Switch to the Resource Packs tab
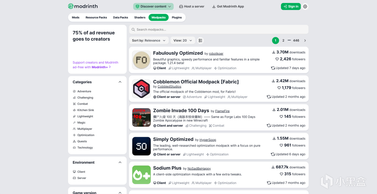The width and height of the screenshot is (377, 194). [x=96, y=17]
